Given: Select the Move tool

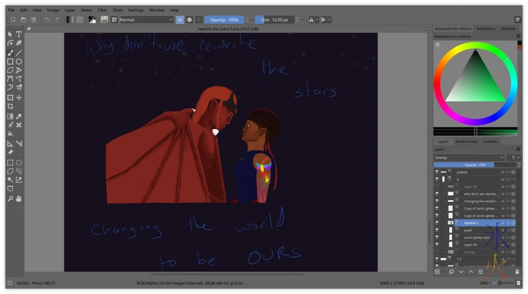Looking at the screenshot, I should [x=19, y=97].
